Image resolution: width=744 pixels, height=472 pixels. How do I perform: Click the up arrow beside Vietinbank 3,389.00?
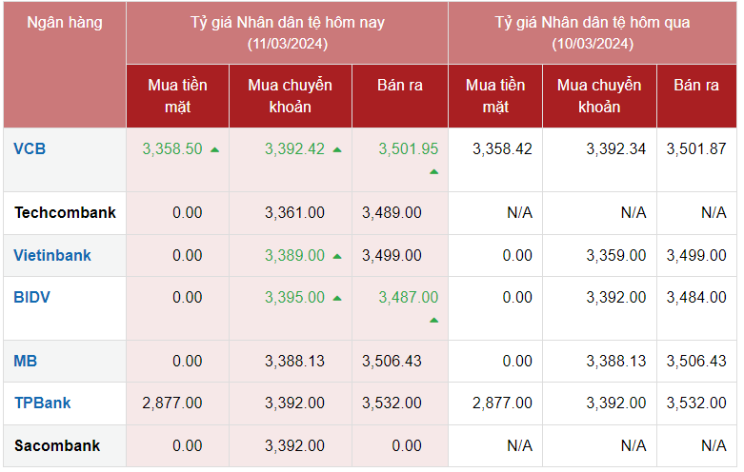(x=337, y=256)
